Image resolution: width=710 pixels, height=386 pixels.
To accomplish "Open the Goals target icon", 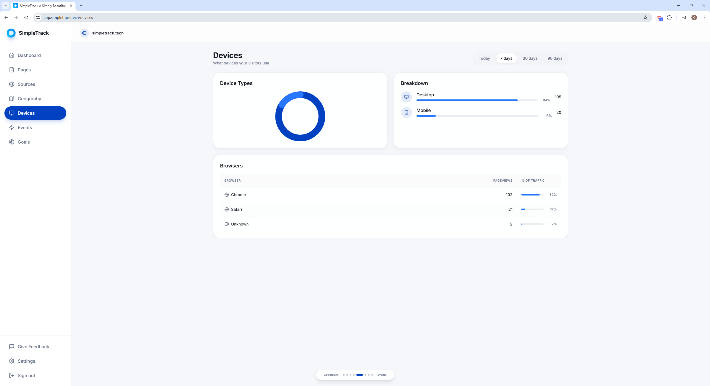I will point(11,142).
